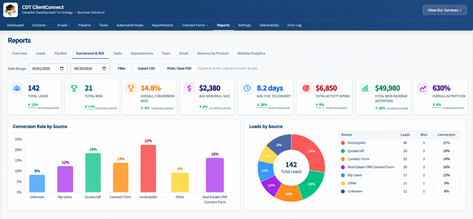The height and width of the screenshot is (219, 473).
Task: Click the Avg Time to Convert clock icon
Action: point(247,88)
